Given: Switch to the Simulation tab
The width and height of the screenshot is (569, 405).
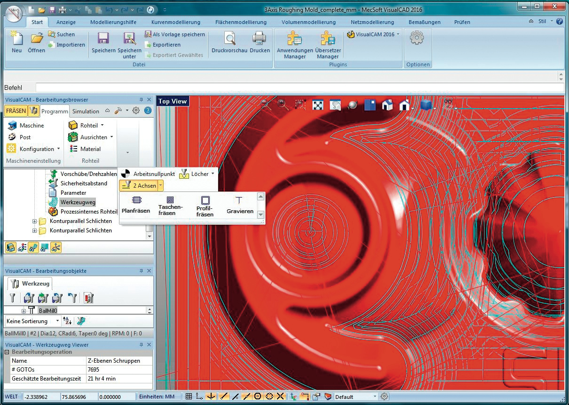Looking at the screenshot, I should click(x=86, y=111).
